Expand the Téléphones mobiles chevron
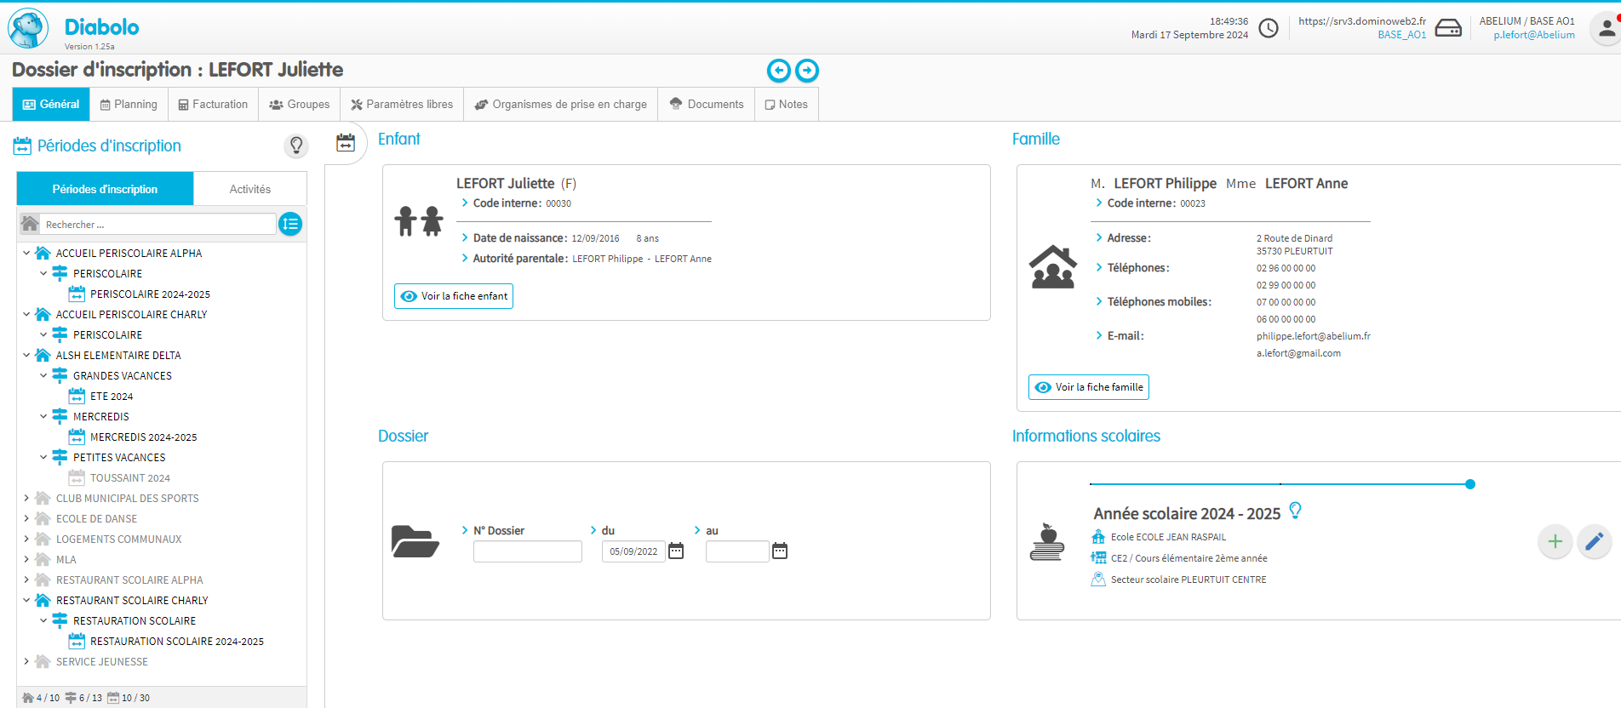 tap(1099, 301)
